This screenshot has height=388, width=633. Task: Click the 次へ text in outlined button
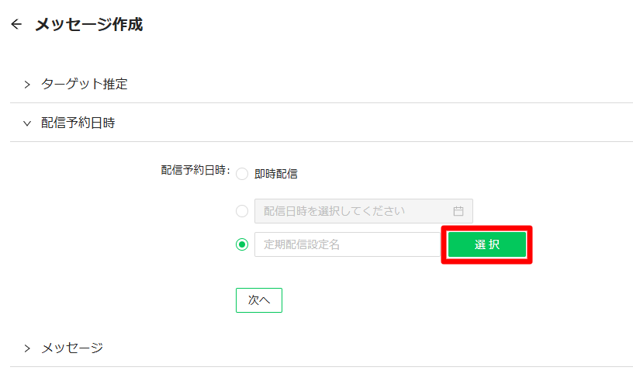(259, 300)
